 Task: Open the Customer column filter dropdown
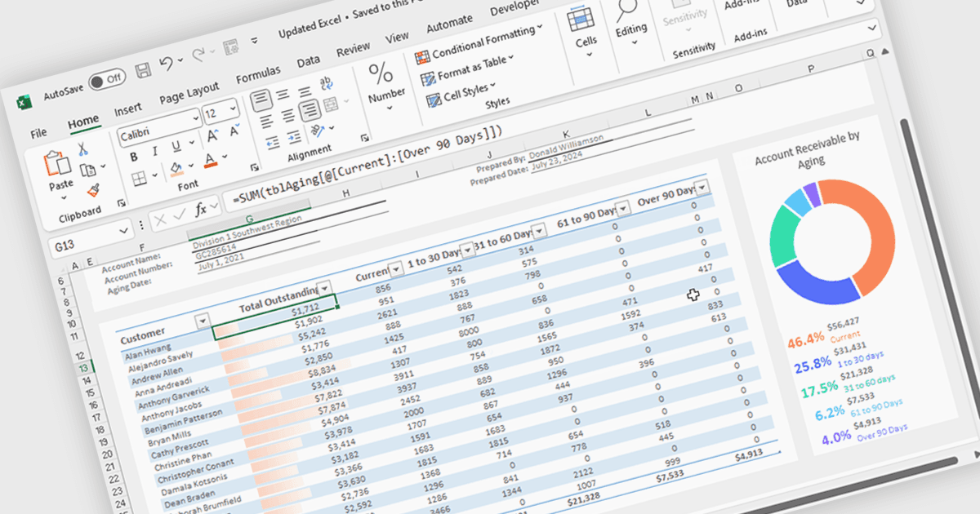(203, 321)
